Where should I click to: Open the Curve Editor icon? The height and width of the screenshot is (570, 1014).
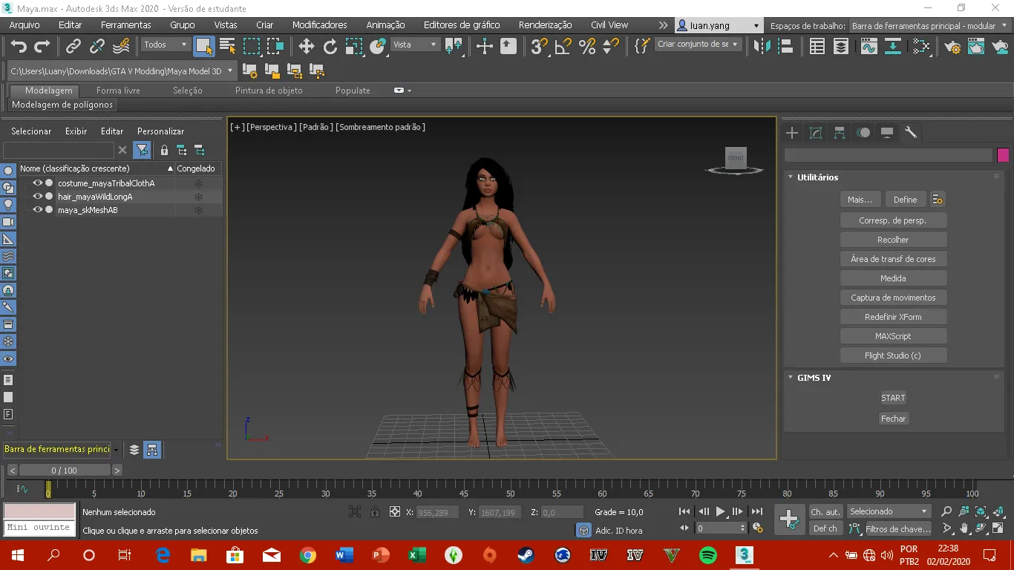[869, 47]
